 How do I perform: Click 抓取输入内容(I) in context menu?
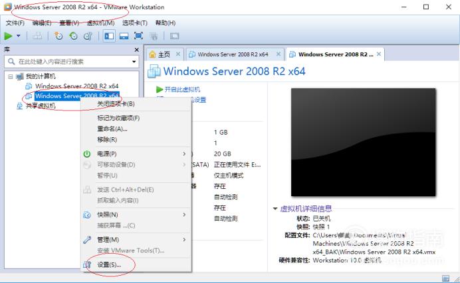click(136, 201)
